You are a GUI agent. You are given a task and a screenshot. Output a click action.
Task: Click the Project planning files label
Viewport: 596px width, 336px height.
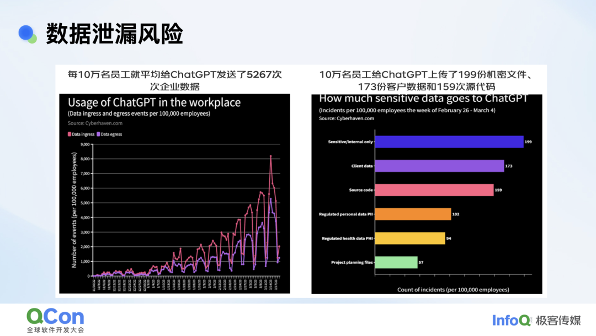coord(352,262)
